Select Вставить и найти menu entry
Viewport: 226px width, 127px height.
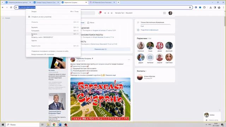point(53,37)
